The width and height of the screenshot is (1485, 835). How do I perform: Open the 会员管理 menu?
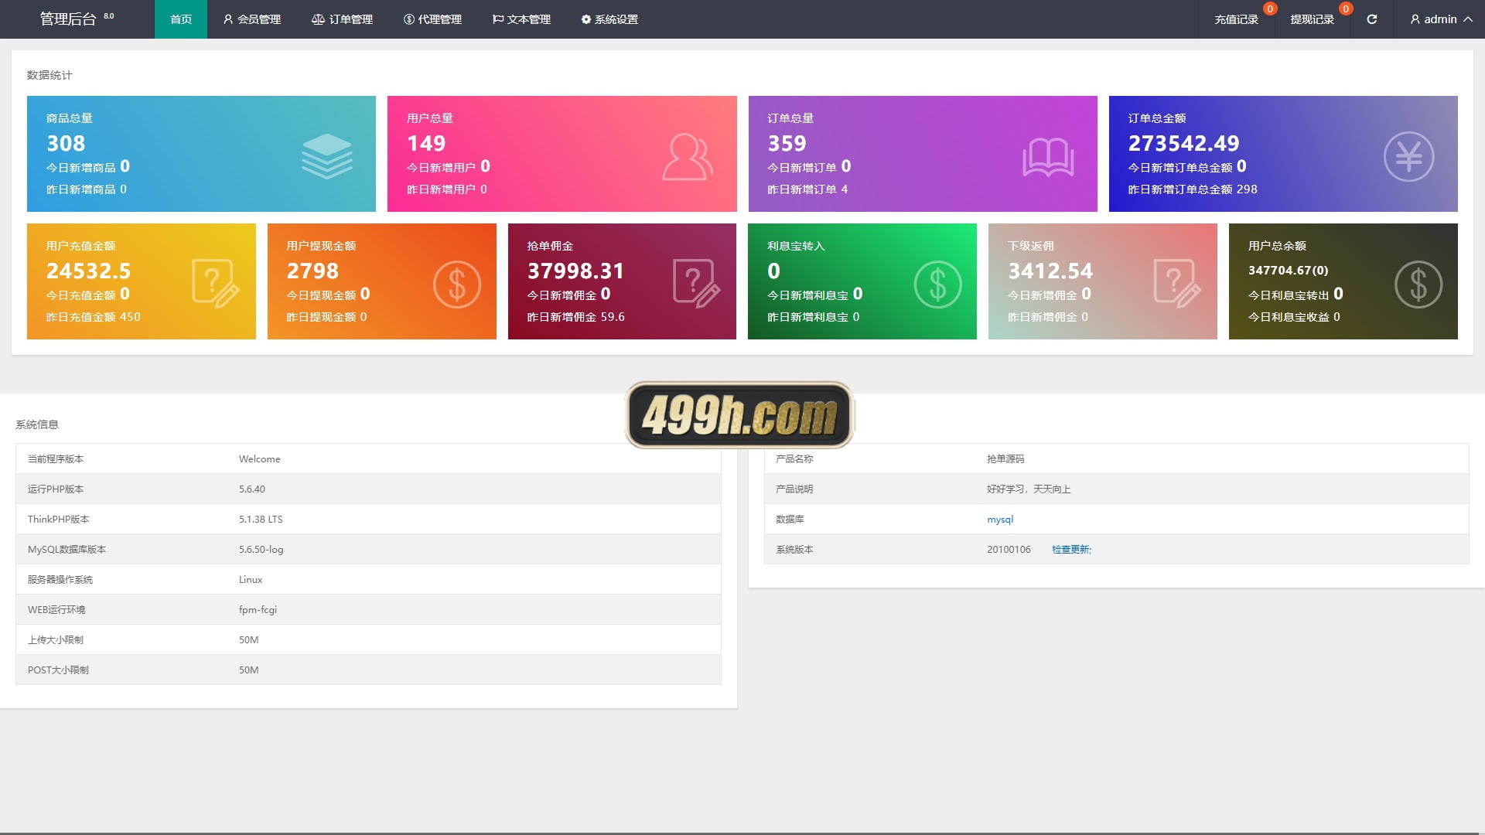pos(251,19)
